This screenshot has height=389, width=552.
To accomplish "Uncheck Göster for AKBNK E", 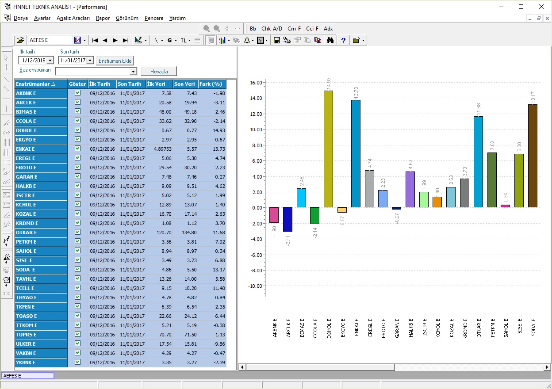I will 78,93.
